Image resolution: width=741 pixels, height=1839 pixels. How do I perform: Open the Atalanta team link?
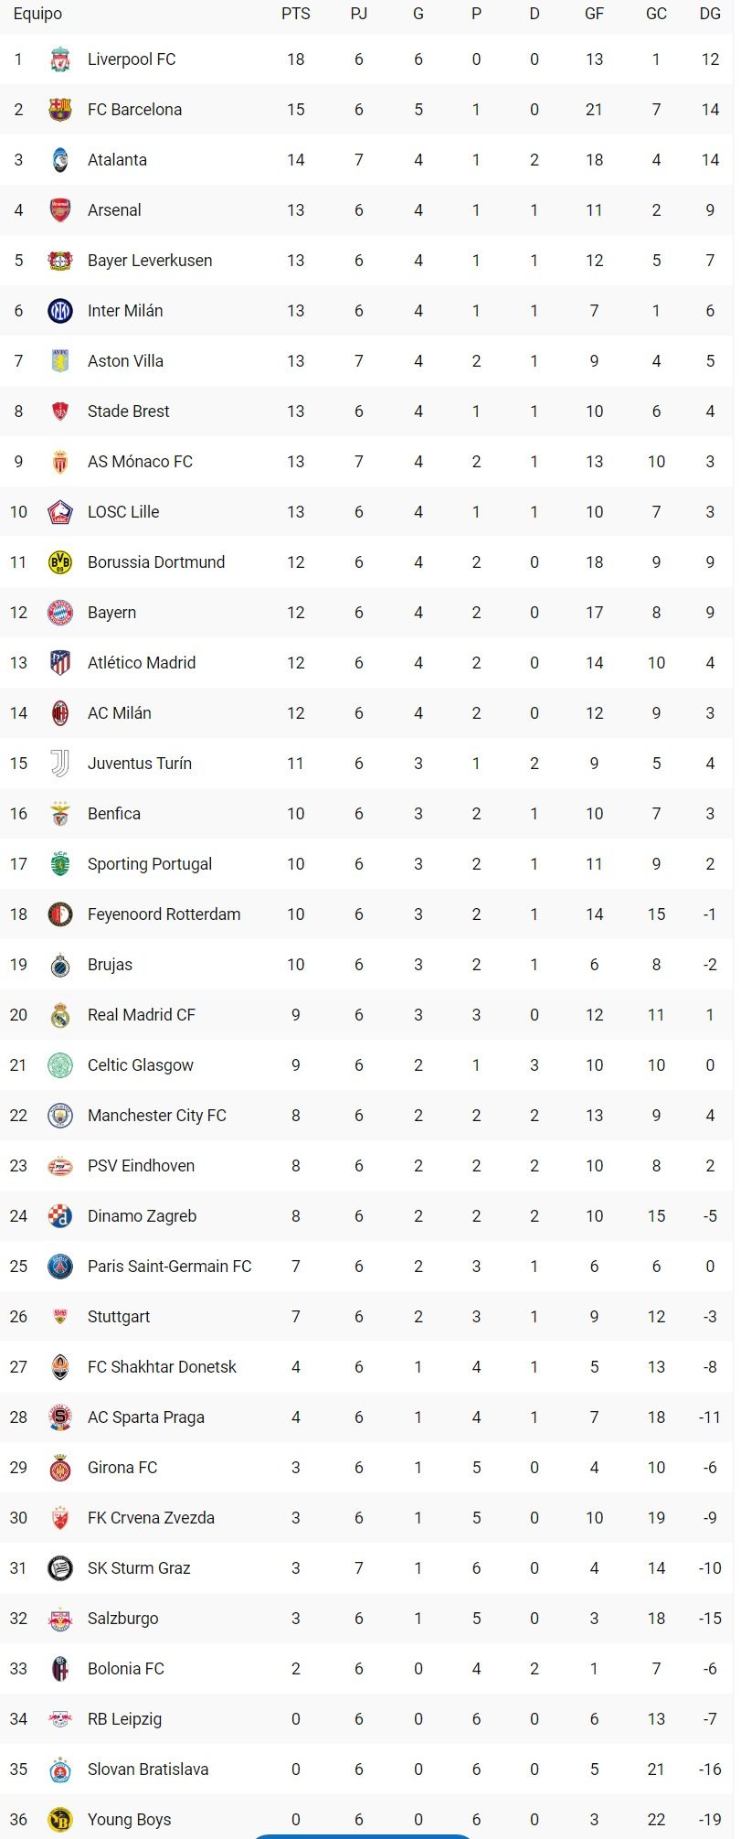point(117,160)
